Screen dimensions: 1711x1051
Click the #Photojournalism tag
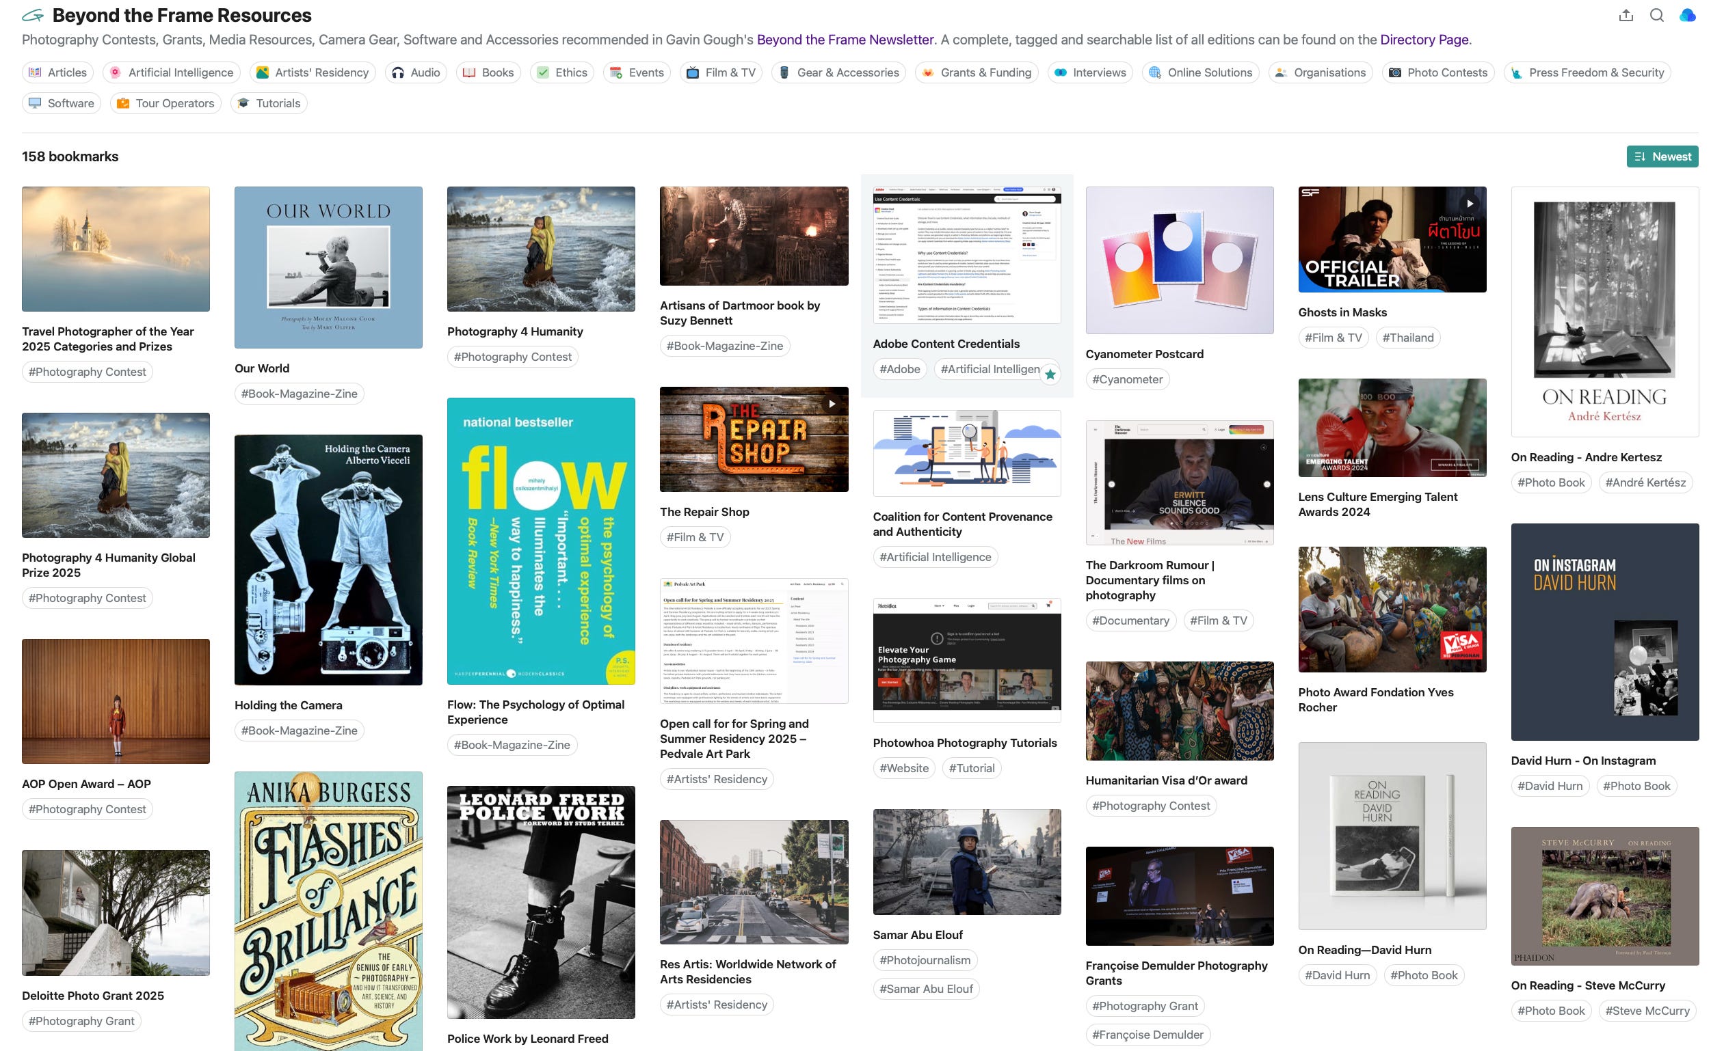pyautogui.click(x=925, y=960)
